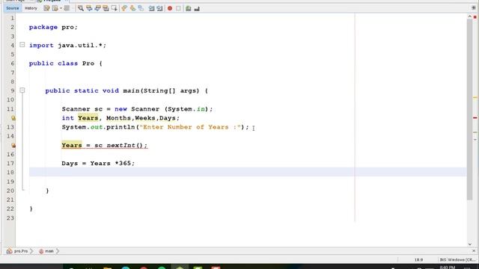
Task: Switch to the Source view tab
Action: [13, 8]
